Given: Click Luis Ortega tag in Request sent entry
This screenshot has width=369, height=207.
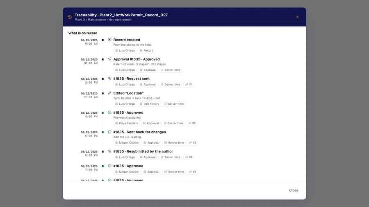Looking at the screenshot, I should 125,85.
